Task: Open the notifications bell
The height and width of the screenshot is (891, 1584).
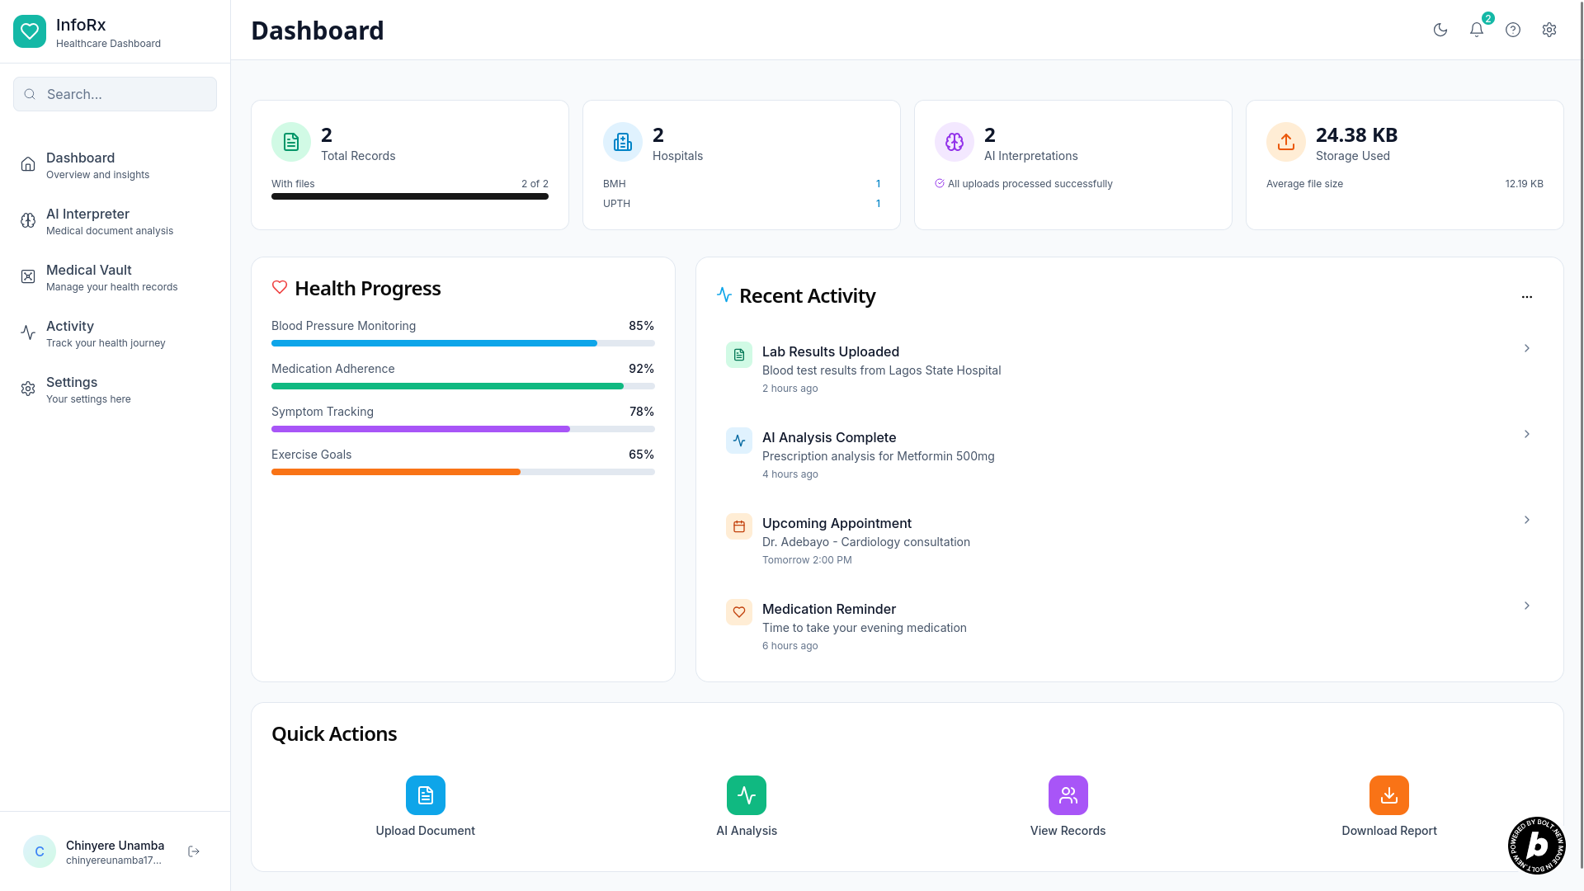Action: click(x=1477, y=30)
